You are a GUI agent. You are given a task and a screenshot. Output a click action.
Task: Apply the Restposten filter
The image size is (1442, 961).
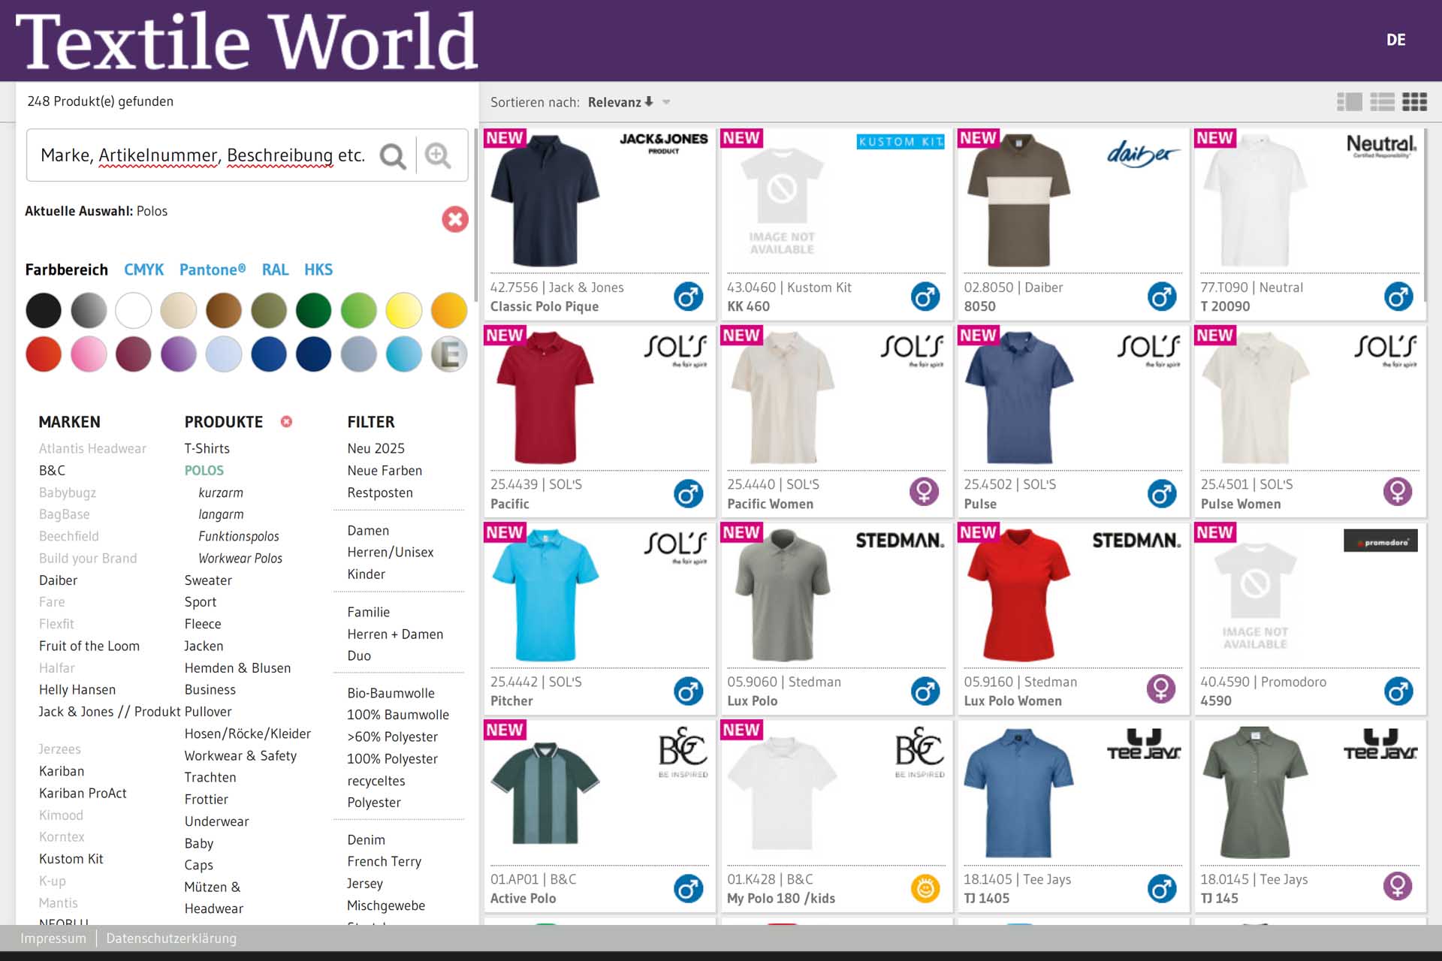pos(380,493)
